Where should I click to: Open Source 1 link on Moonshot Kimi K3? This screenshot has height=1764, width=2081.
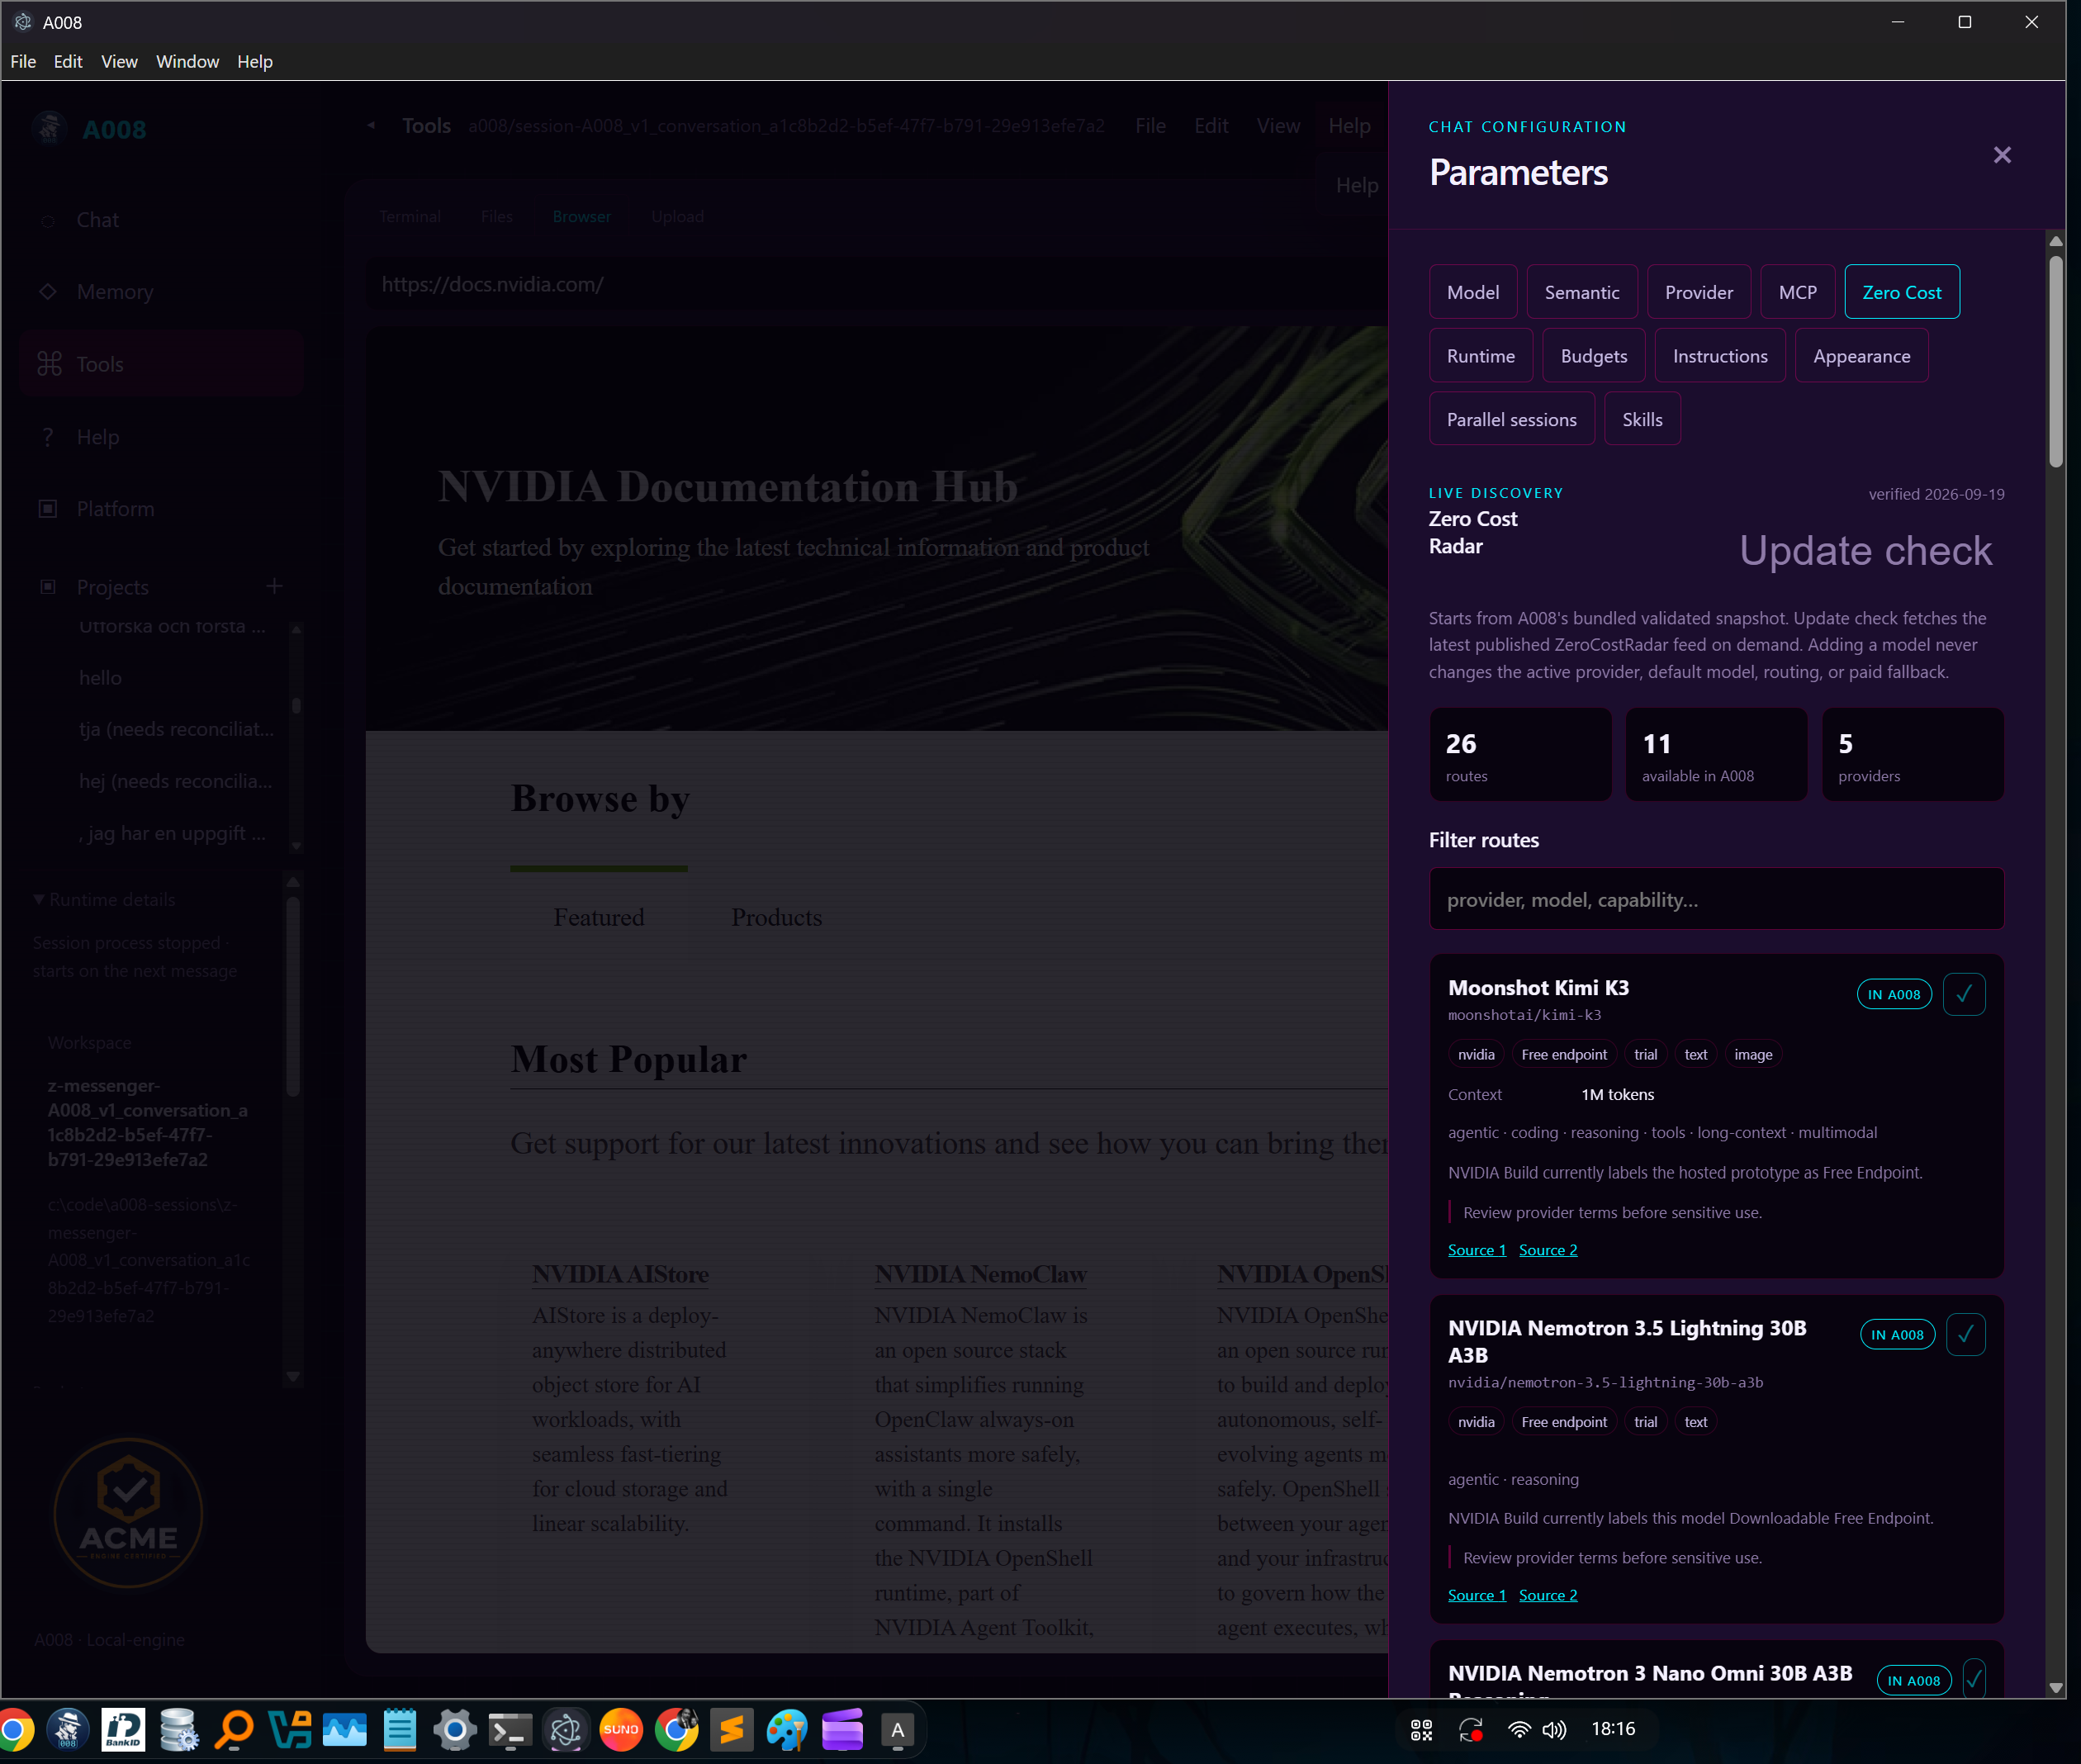1477,1250
